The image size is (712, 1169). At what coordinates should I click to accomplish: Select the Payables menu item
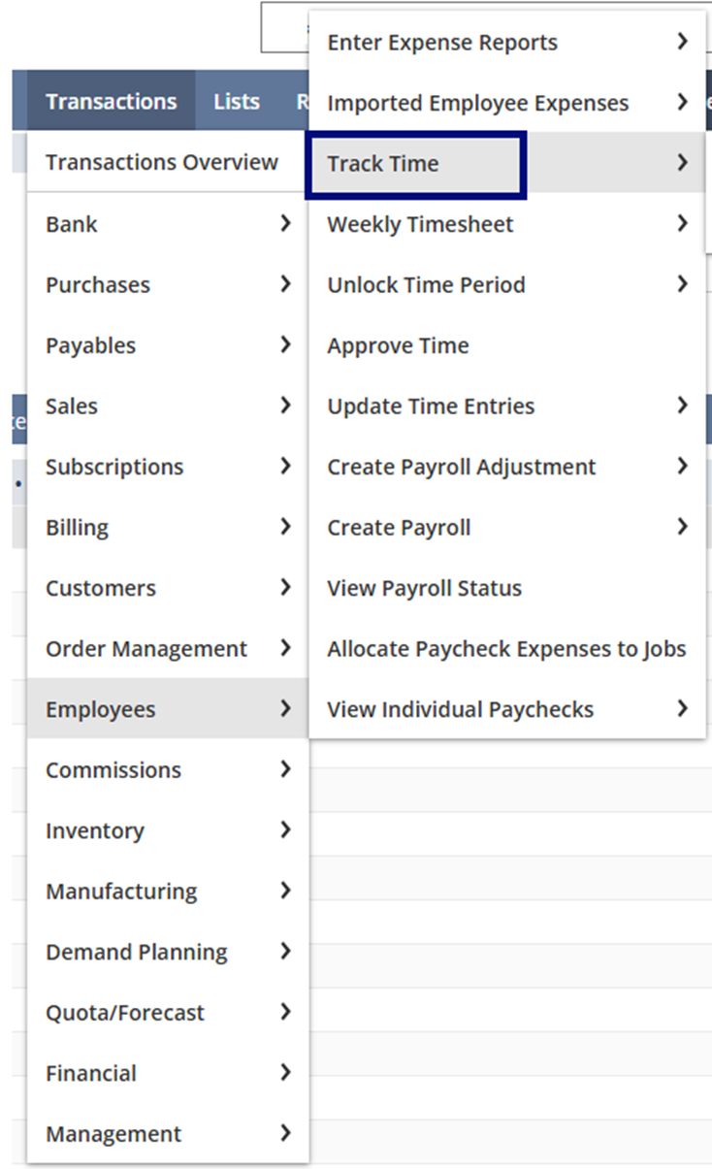click(90, 345)
